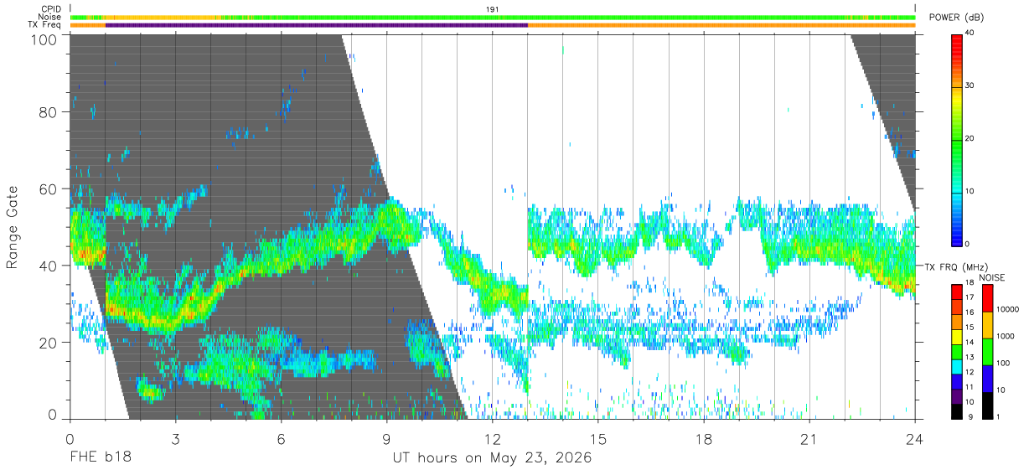
Task: Click the 40 label on range gate axis
Action: click(49, 266)
